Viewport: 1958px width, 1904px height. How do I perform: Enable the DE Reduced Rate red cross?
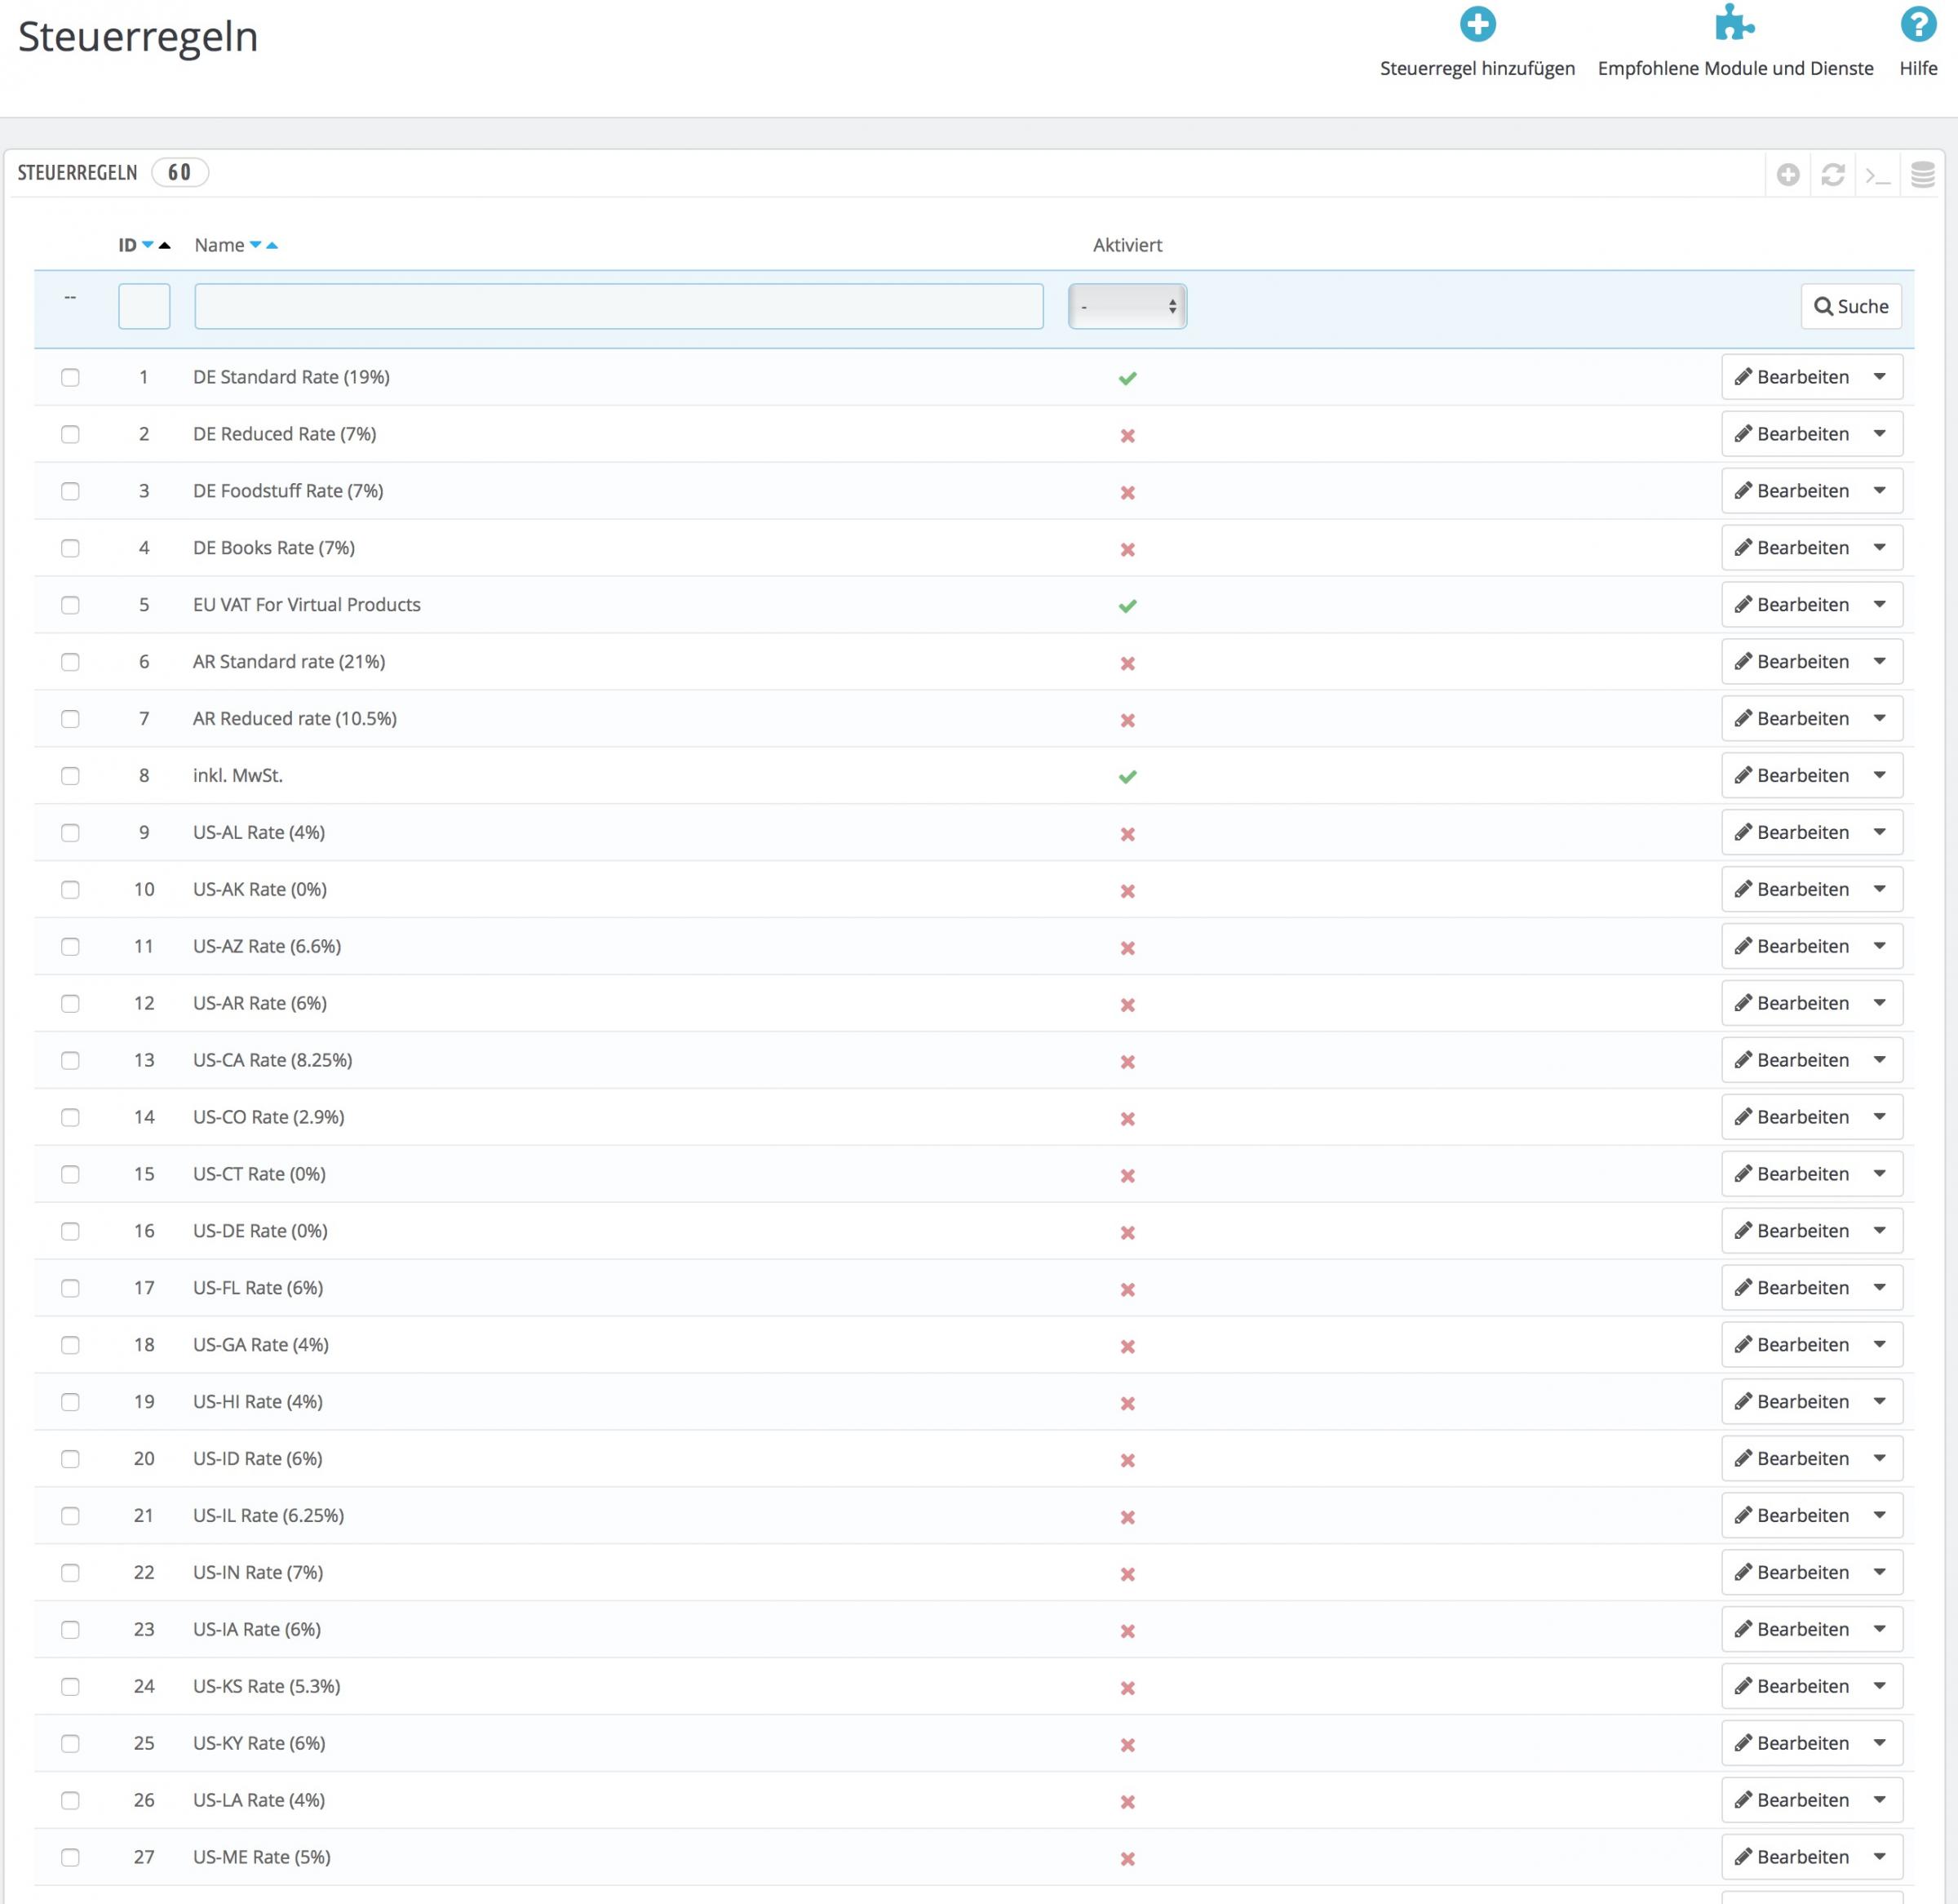1127,435
